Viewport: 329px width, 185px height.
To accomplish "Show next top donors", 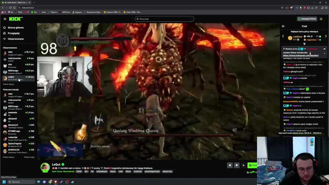I will point(326,36).
